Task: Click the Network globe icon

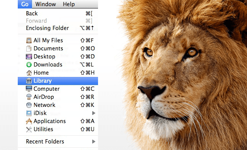Action: (29, 105)
